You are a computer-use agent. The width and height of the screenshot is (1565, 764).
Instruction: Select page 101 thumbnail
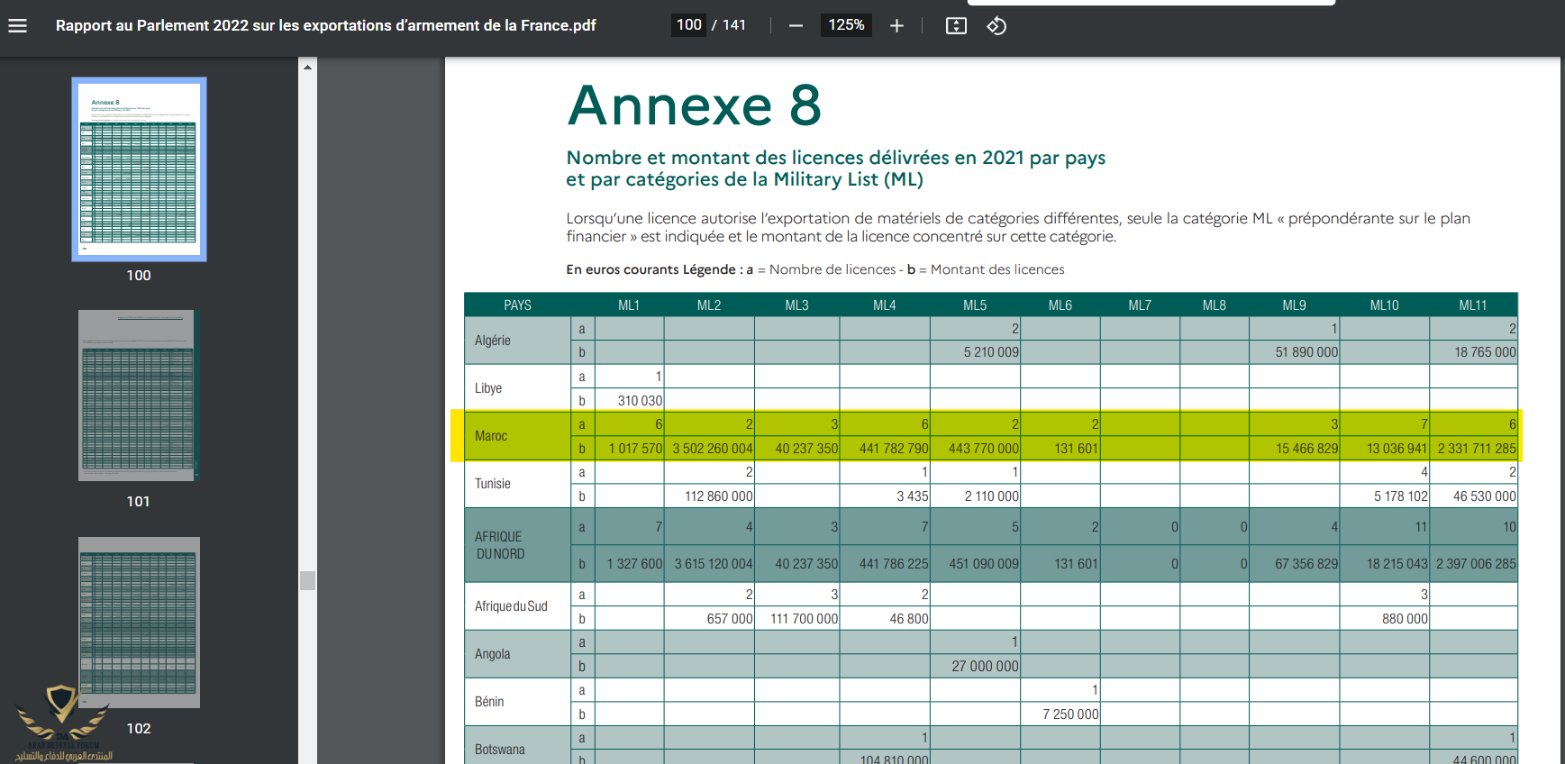(x=136, y=396)
